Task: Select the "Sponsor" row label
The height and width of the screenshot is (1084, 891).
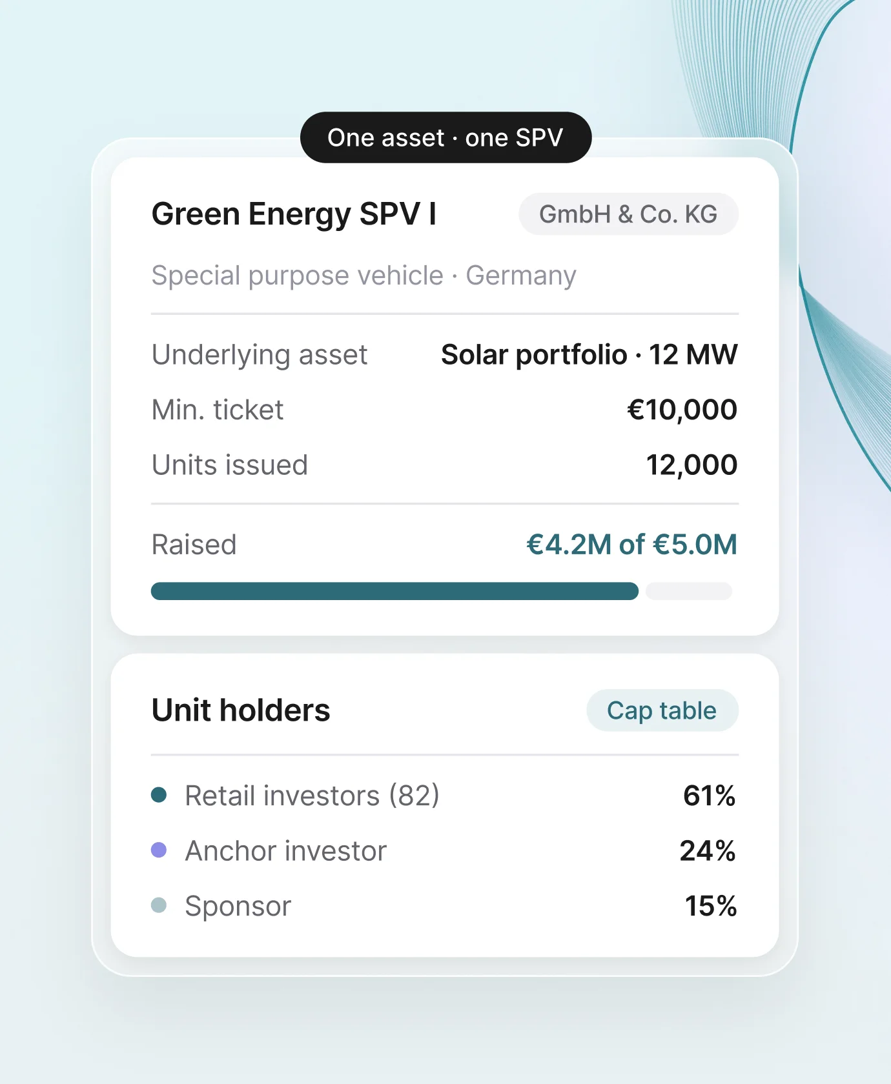Action: pos(238,907)
